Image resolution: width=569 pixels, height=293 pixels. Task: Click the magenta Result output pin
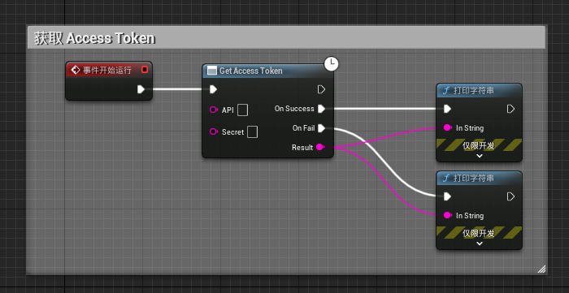(x=319, y=147)
